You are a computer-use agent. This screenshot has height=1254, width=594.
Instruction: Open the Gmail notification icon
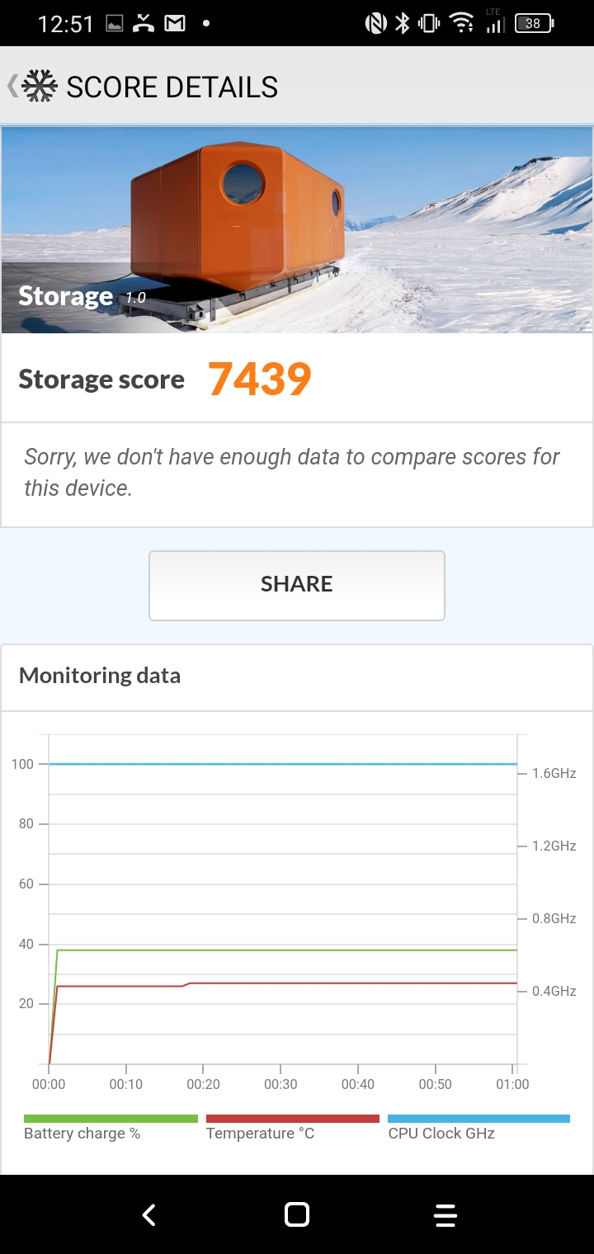click(174, 24)
